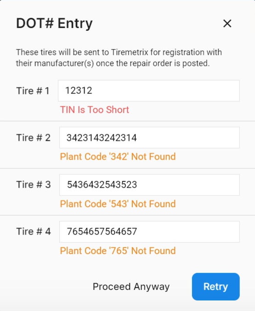Click the Tire # 1 input field
255x311 pixels.
pos(149,91)
